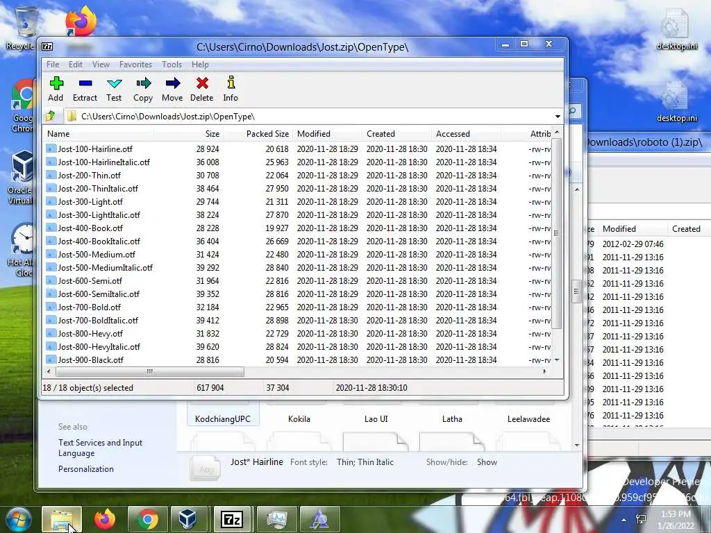Viewport: 711px width, 533px height.
Task: Show hidden system tray icons arrow
Action: [x=624, y=519]
